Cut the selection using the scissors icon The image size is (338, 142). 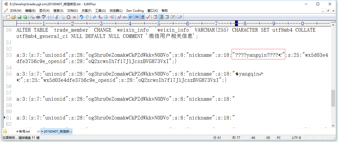[57, 17]
